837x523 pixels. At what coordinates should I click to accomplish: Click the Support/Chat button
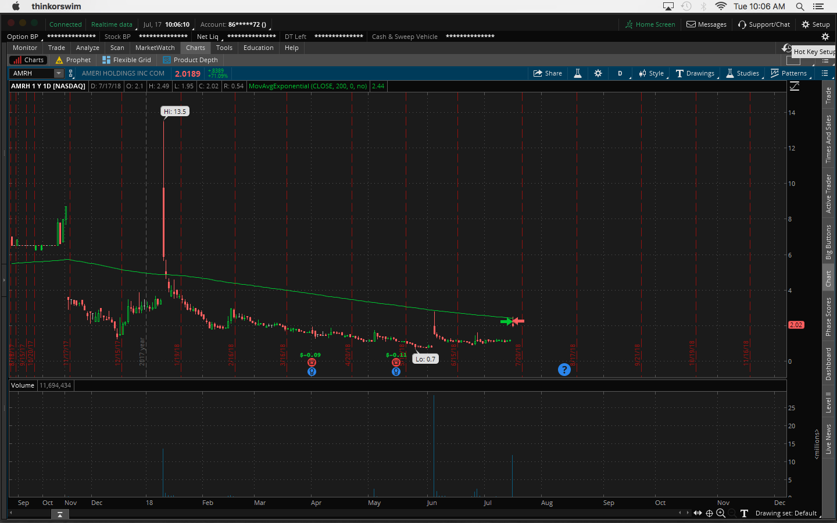[x=764, y=24]
